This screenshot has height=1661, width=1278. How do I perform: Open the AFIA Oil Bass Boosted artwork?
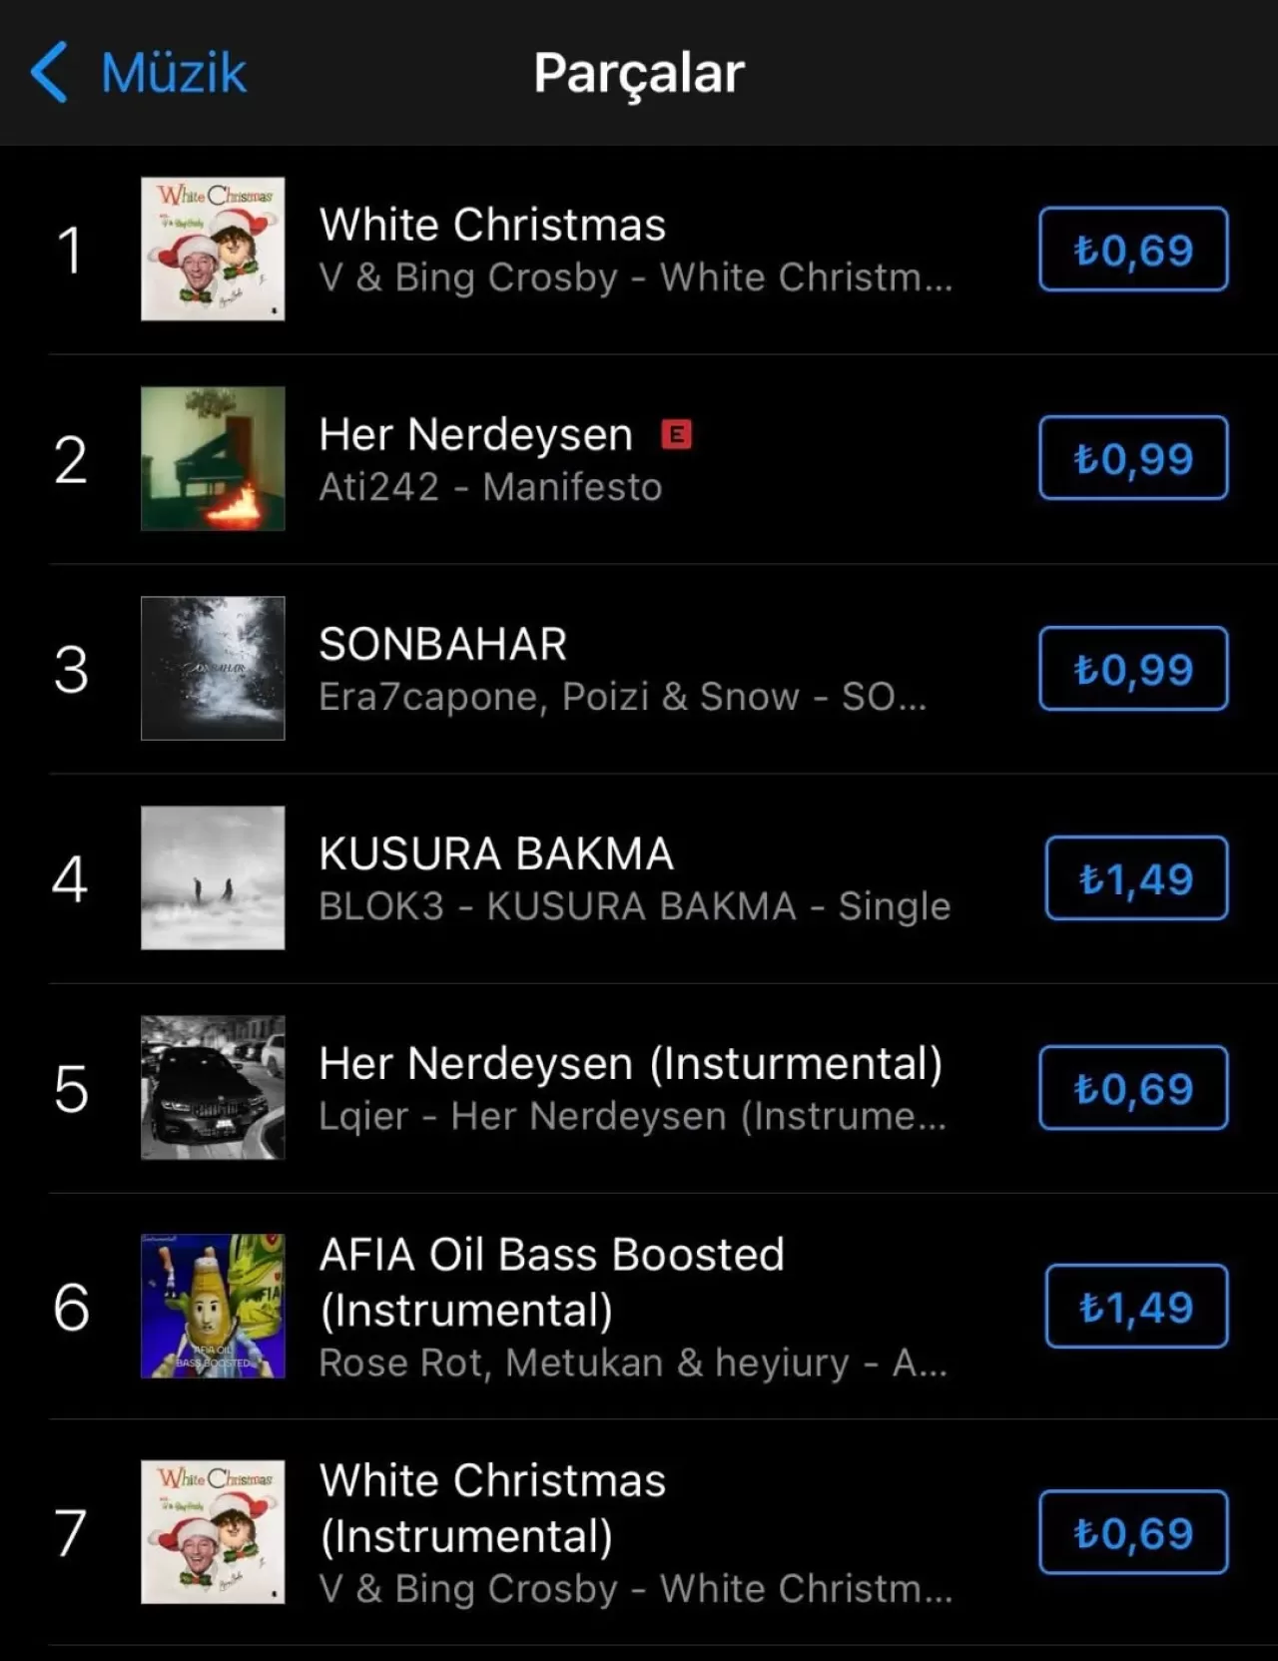(x=213, y=1305)
